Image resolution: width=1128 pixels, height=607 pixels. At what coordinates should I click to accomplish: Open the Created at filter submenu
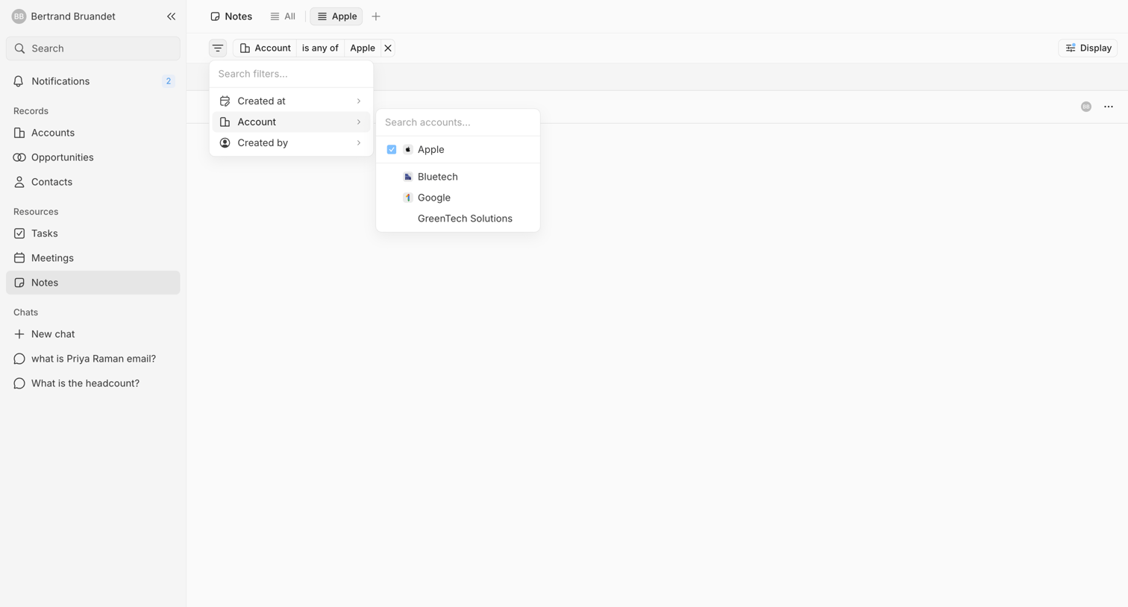(291, 101)
